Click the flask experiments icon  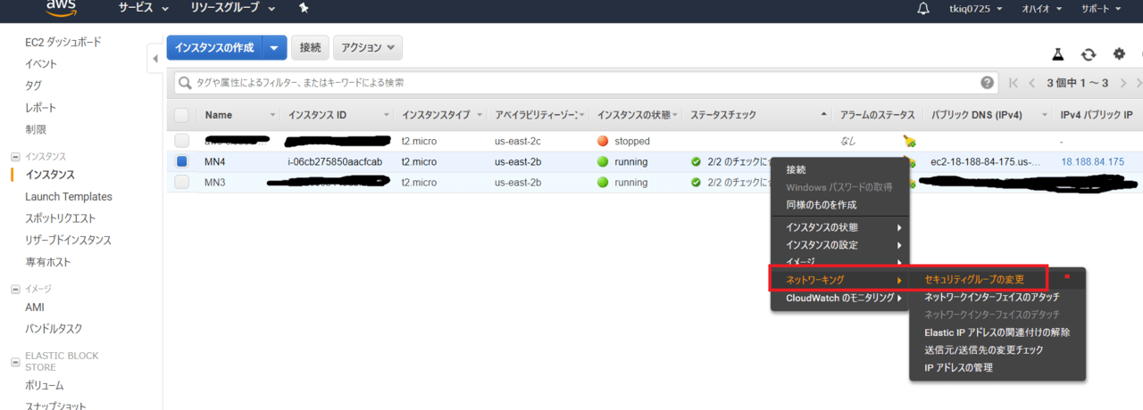1058,54
